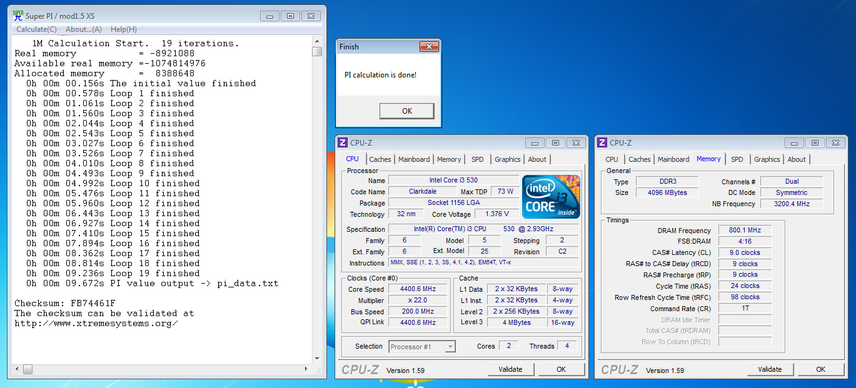Switch to the Mainboard tab in the left CPU-Z window

(414, 159)
